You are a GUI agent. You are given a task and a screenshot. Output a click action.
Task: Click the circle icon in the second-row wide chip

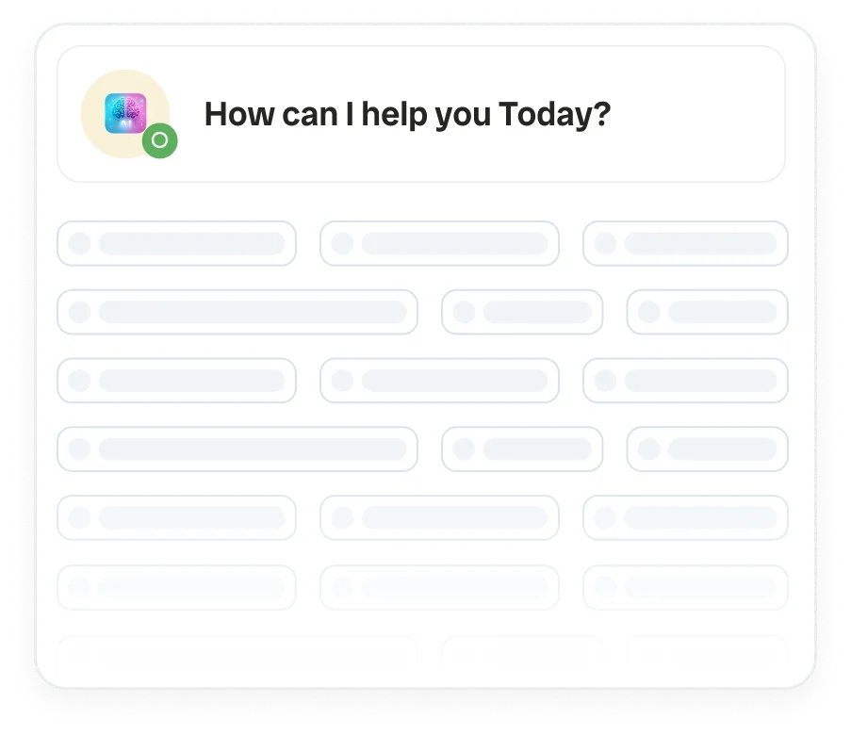coord(80,312)
